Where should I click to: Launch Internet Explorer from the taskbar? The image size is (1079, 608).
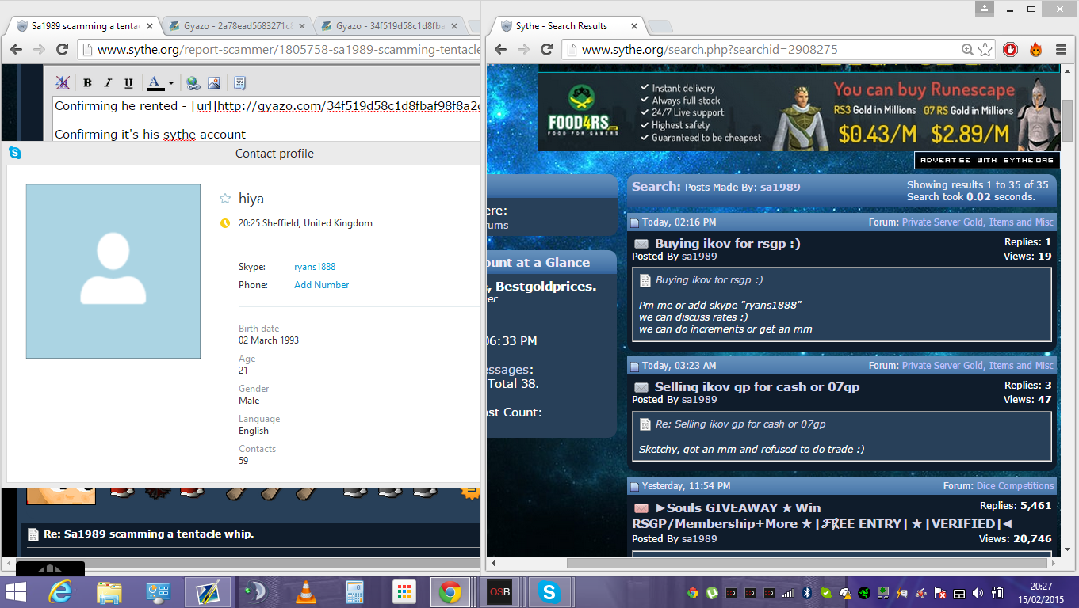pos(61,592)
